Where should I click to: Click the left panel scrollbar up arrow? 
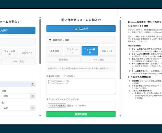[40, 17]
